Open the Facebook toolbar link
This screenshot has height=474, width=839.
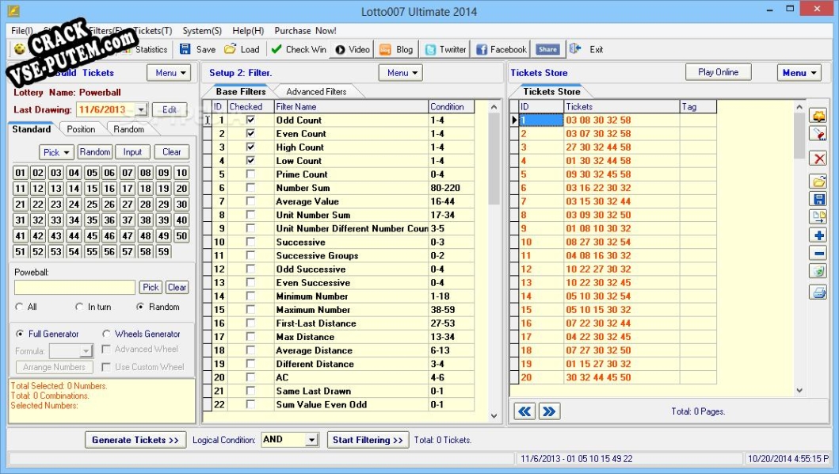[501, 49]
